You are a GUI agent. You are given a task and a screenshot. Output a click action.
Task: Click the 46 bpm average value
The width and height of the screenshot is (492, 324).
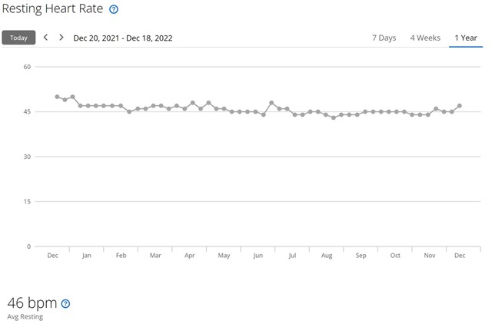tap(32, 303)
